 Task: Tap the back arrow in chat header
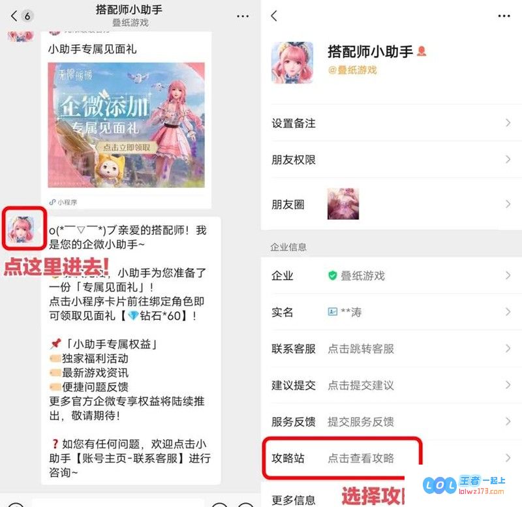tap(14, 16)
